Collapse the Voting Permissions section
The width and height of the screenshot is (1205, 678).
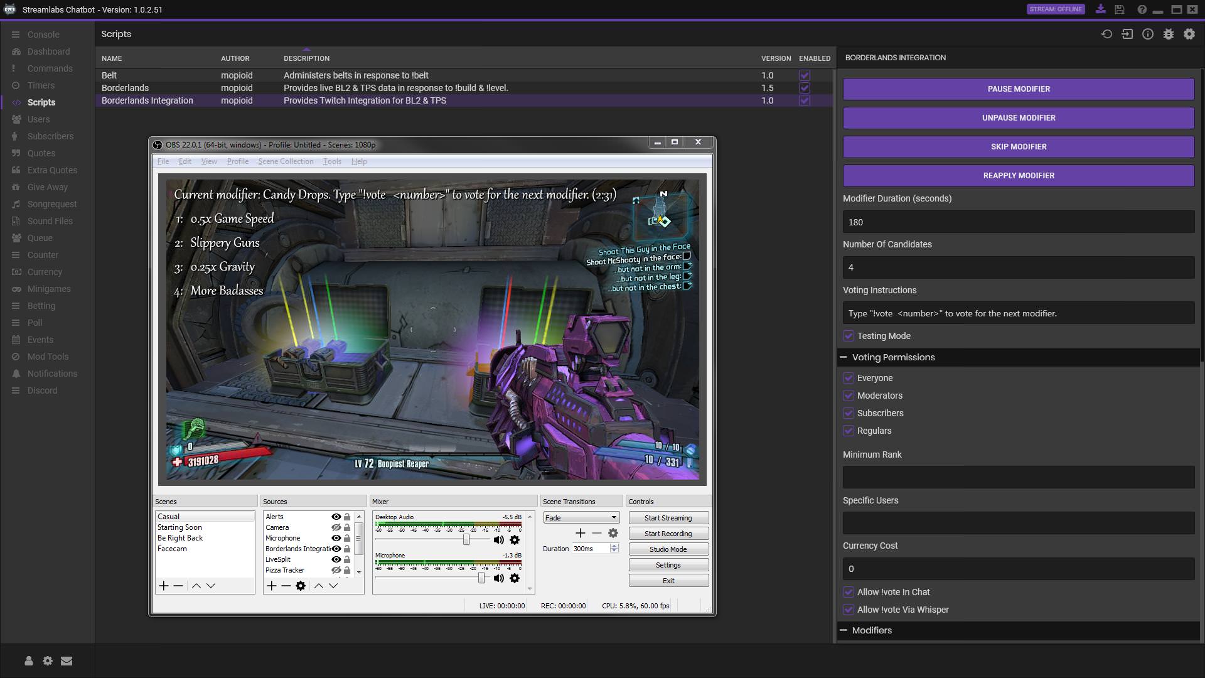tap(843, 357)
